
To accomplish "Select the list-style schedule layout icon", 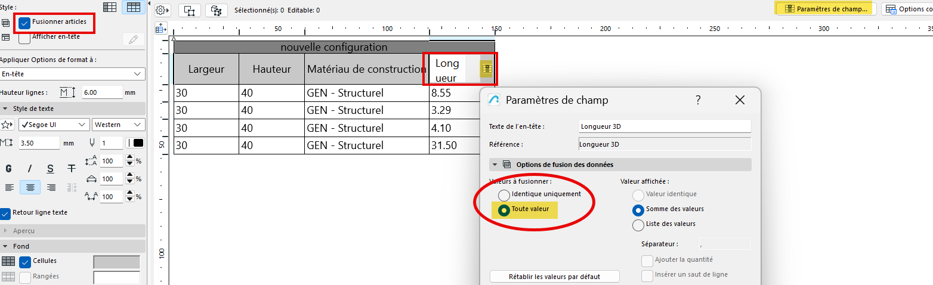I will click(x=110, y=7).
